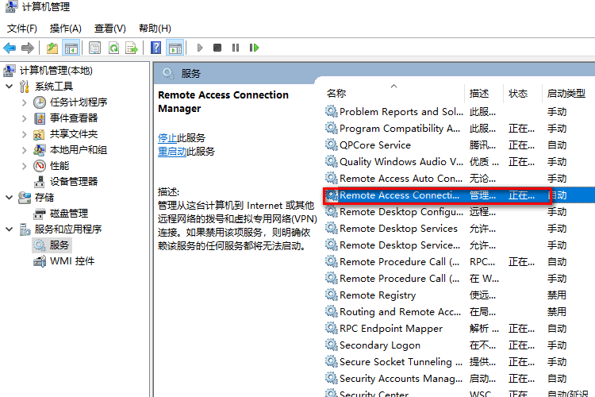
Task: Select QPCore Service row
Action: coord(459,145)
